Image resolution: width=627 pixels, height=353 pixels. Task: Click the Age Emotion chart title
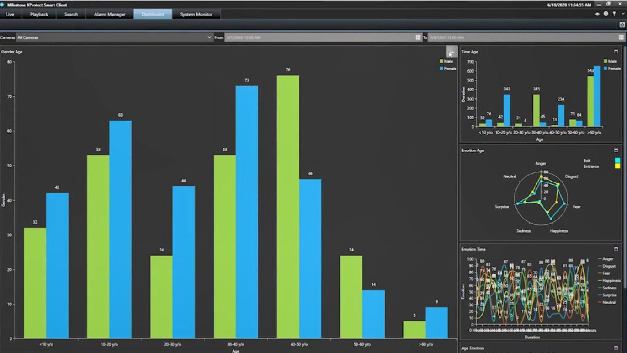[473, 348]
